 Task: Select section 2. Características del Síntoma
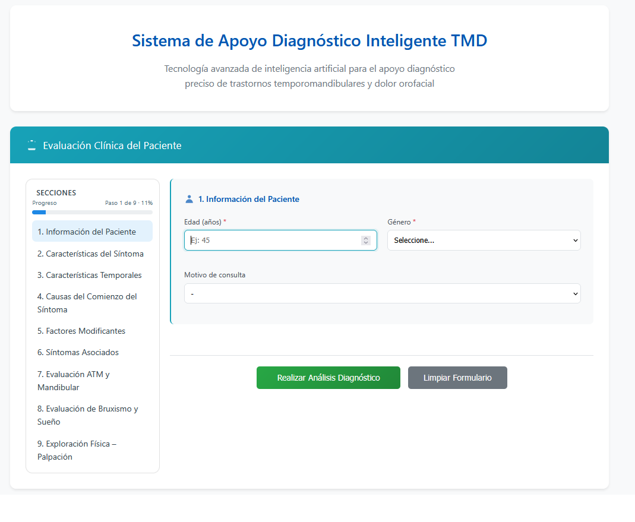point(90,254)
